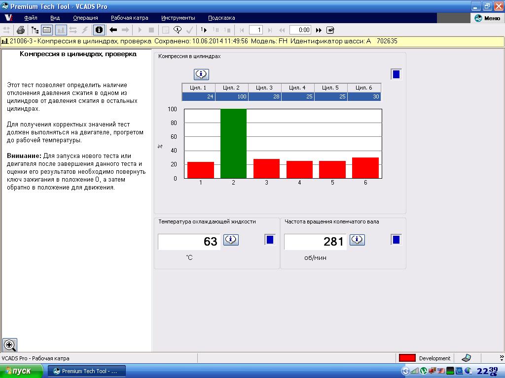Open info bubble above cylinder compression table

pyautogui.click(x=201, y=74)
